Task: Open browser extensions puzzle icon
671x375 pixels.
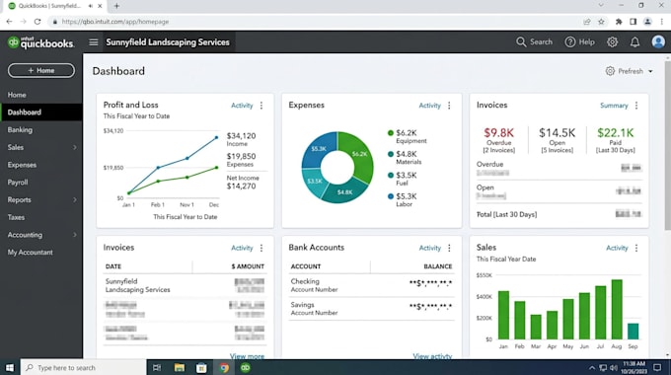Action: coord(619,22)
